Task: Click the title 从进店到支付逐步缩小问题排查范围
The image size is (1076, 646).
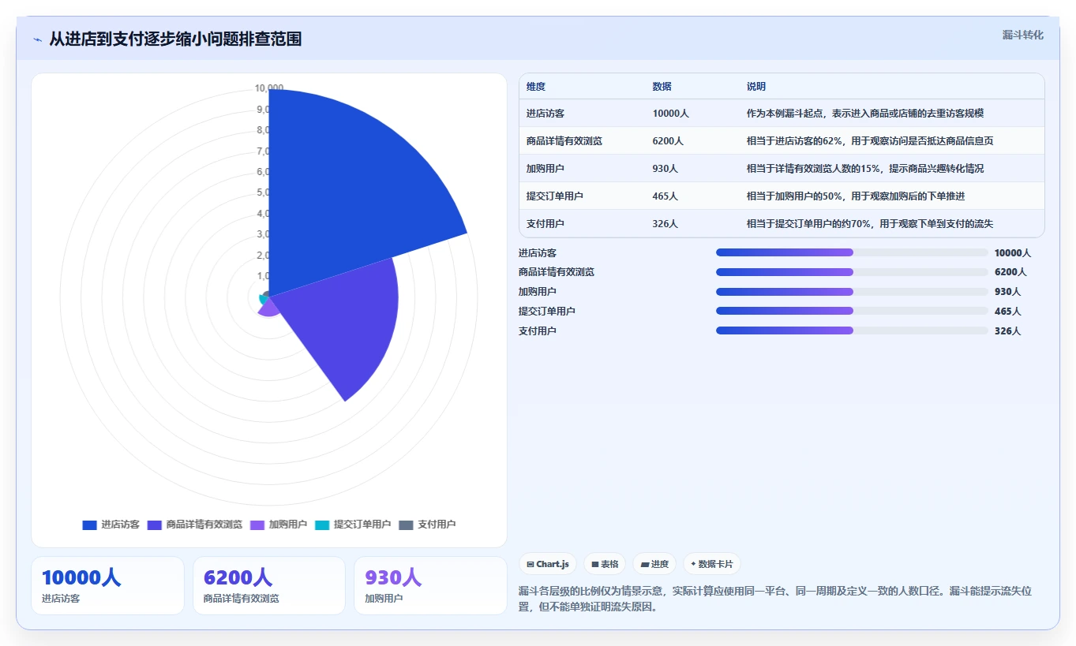Action: [175, 39]
